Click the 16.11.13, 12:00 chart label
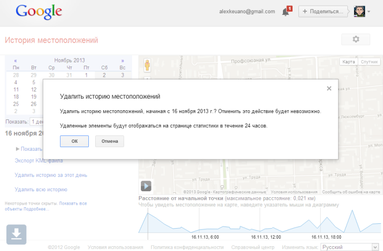Screen dimensions: 383x251 (x=266, y=237)
